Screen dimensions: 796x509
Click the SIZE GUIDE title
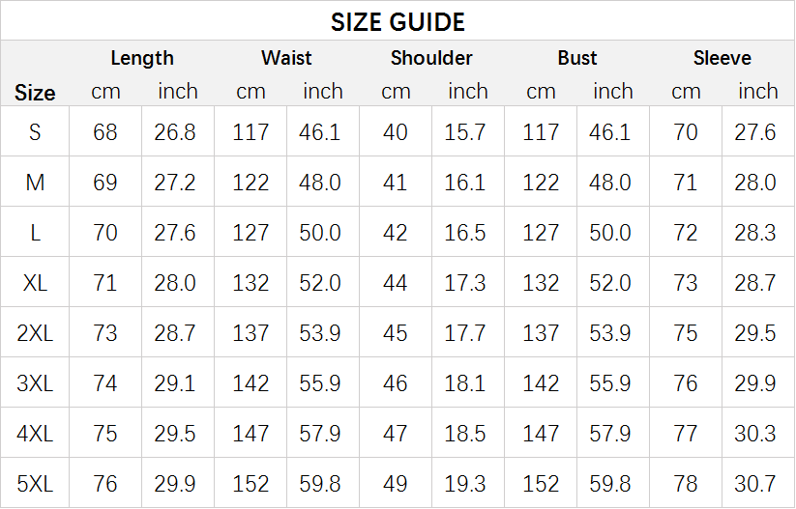tap(398, 22)
